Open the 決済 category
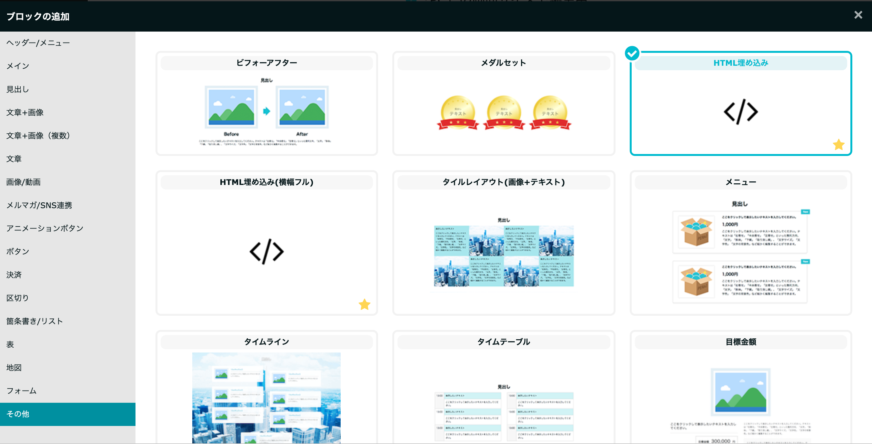 (68, 275)
